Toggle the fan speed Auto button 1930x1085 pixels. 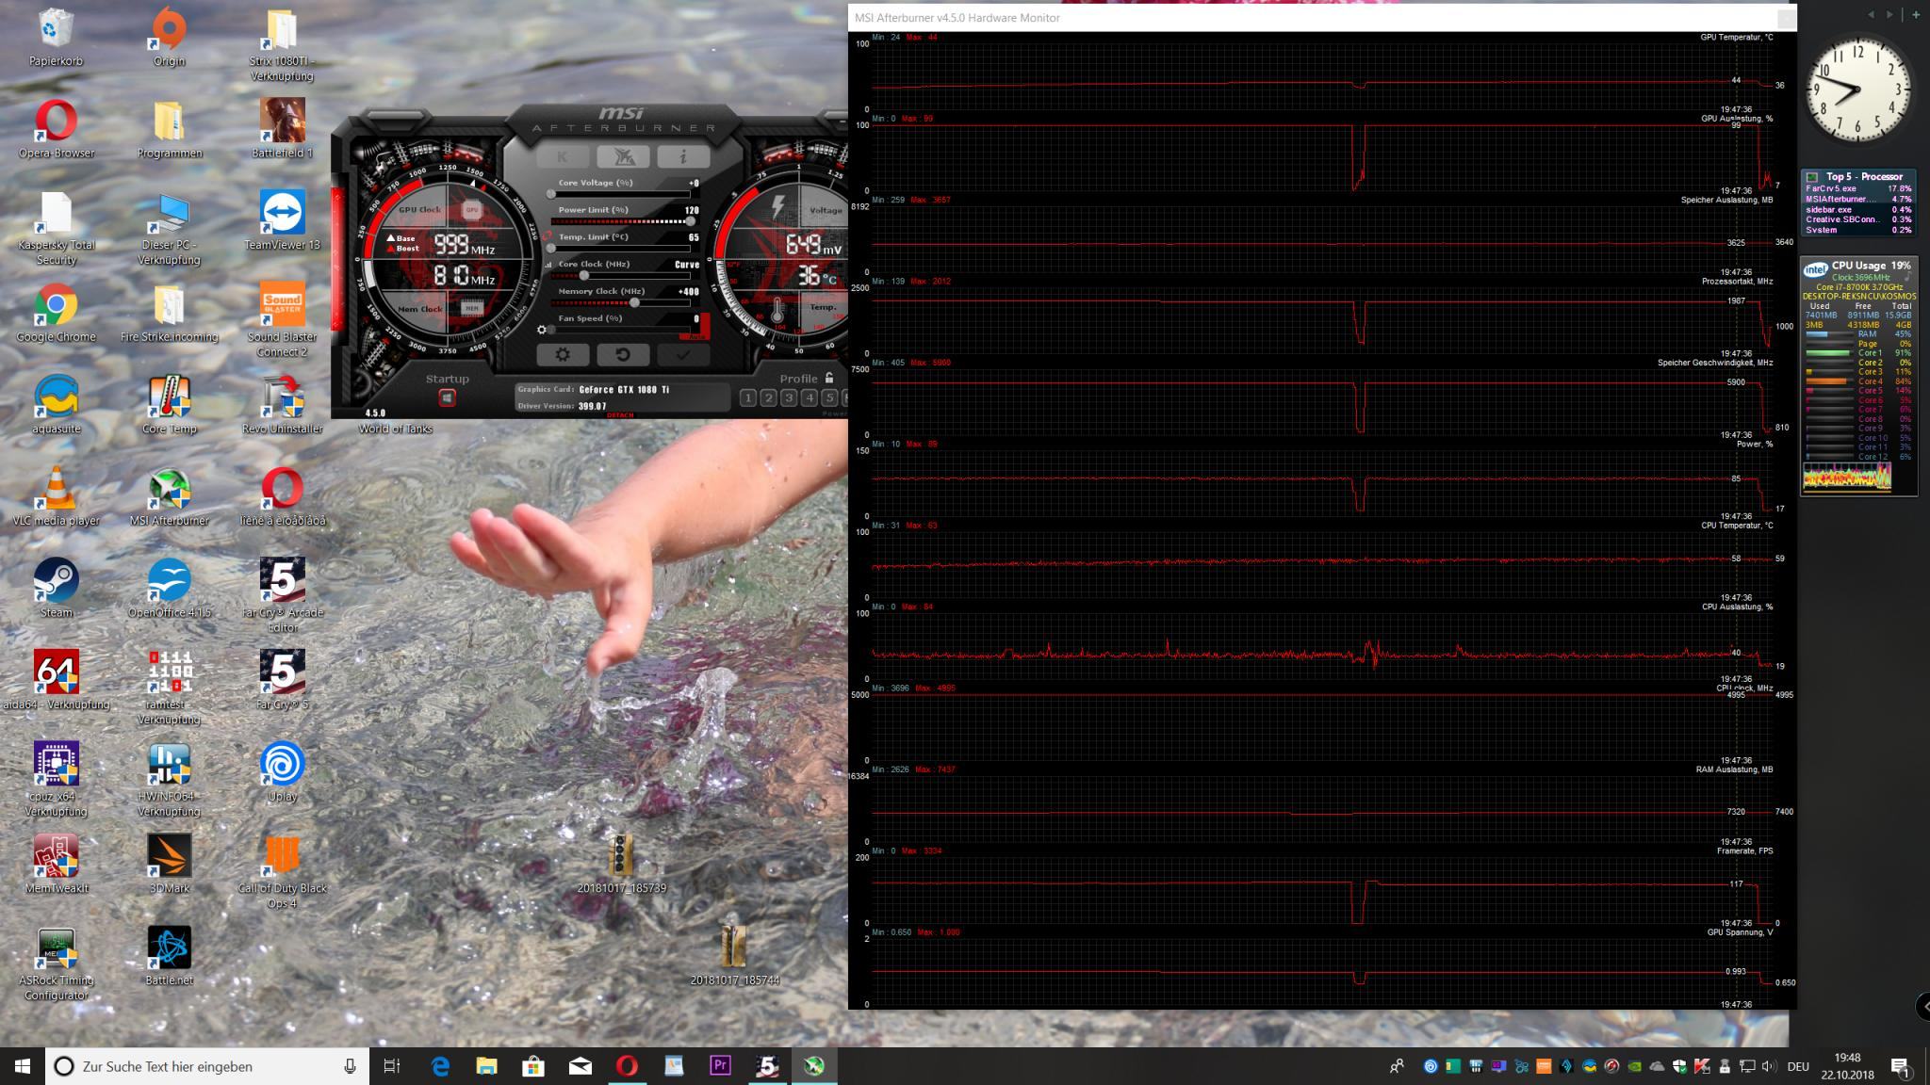coord(696,336)
